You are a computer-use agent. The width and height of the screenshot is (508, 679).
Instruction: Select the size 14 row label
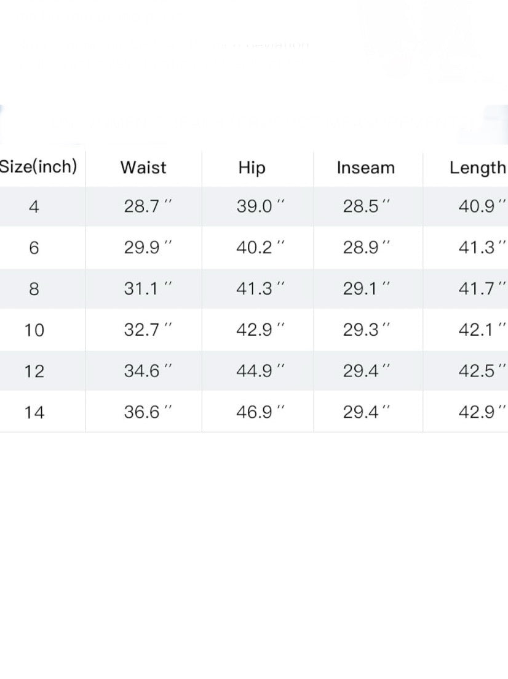pyautogui.click(x=34, y=412)
